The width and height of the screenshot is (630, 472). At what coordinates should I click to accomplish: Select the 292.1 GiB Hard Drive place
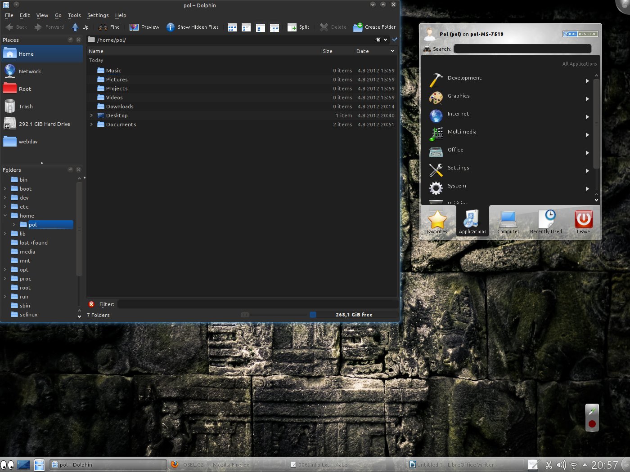pos(44,124)
